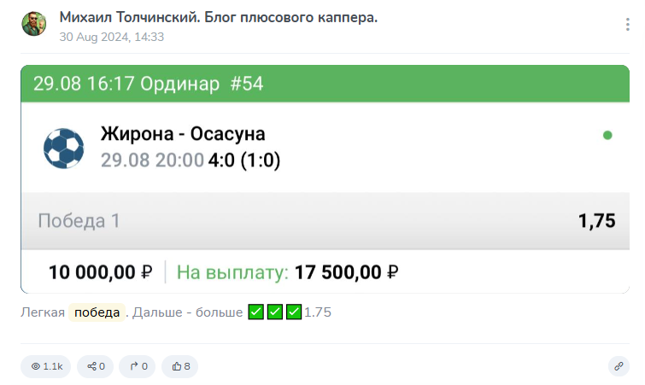Click the highlighted word победа

click(97, 312)
